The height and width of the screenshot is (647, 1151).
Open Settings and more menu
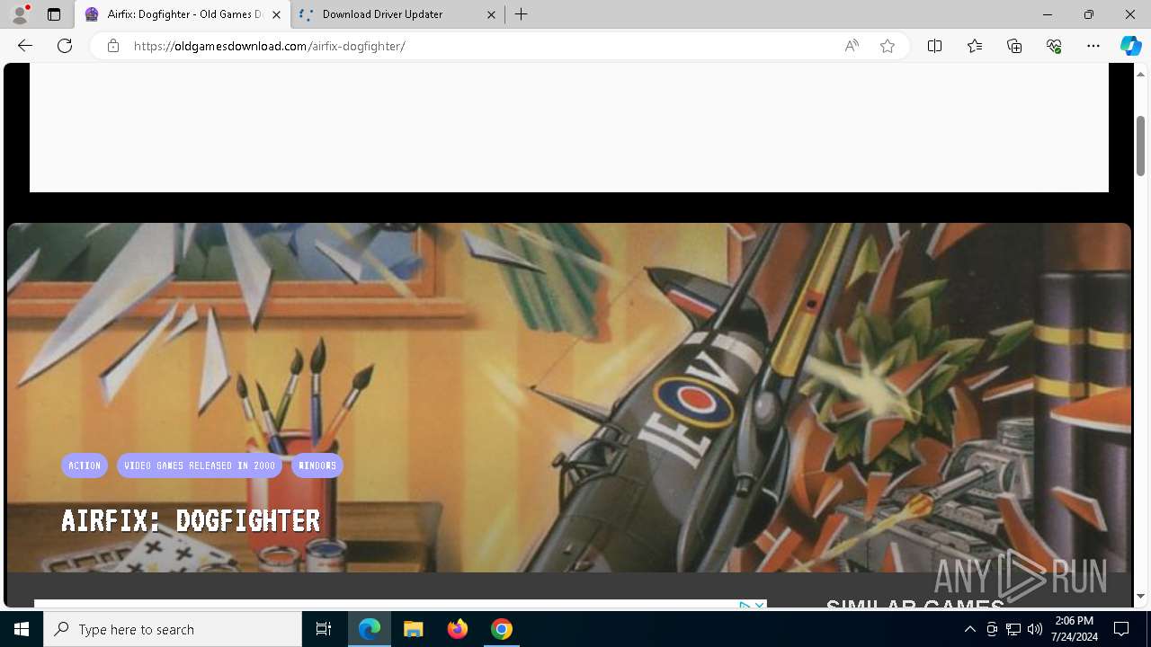pos(1093,46)
